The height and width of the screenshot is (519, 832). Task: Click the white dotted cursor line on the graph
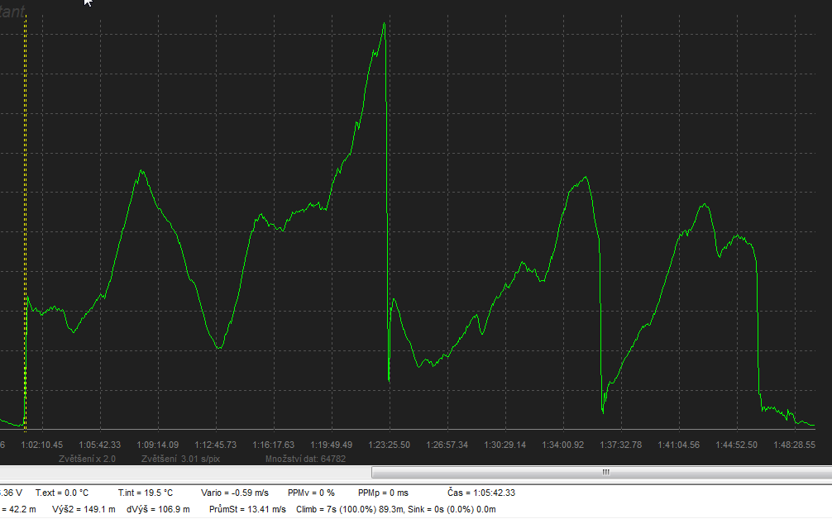26,165
